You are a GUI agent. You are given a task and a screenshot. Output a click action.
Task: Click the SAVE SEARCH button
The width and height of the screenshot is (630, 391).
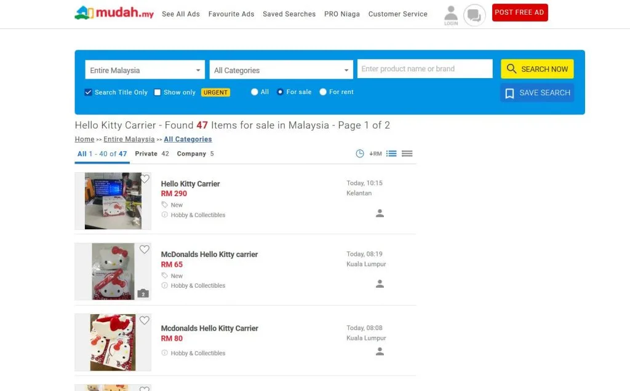(537, 93)
